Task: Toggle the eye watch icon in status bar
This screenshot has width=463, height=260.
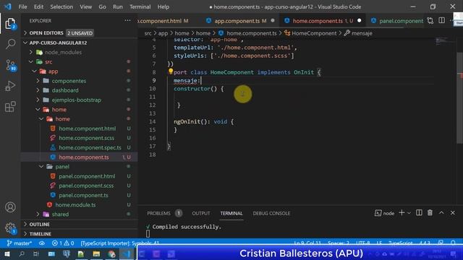Action: [42, 243]
